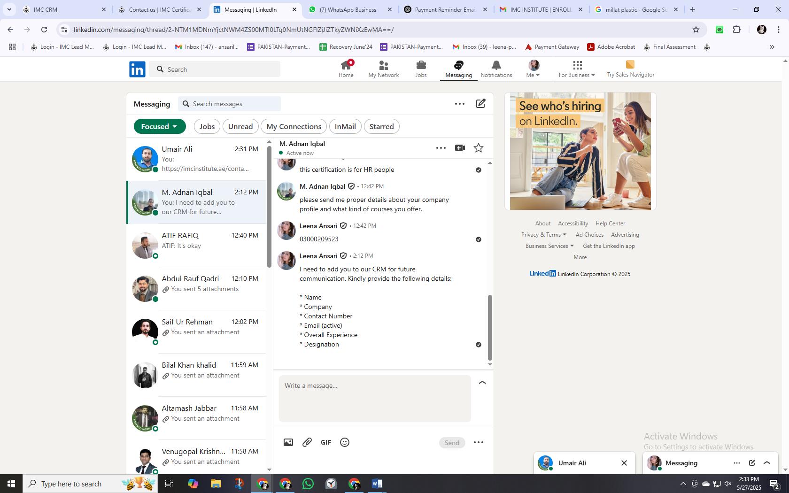Attach a file with paperclip icon
The image size is (789, 493).
[x=307, y=442]
